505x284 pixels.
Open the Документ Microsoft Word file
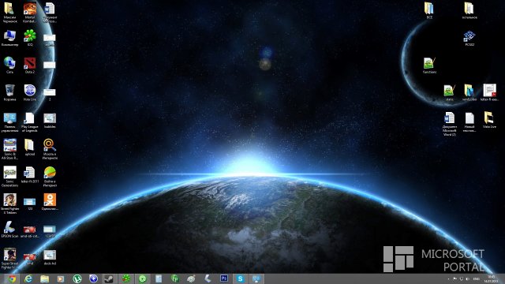point(449,124)
